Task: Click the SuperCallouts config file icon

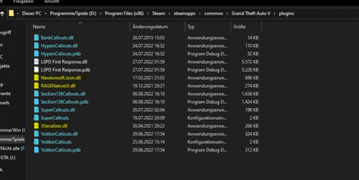Action: [x=36, y=118]
